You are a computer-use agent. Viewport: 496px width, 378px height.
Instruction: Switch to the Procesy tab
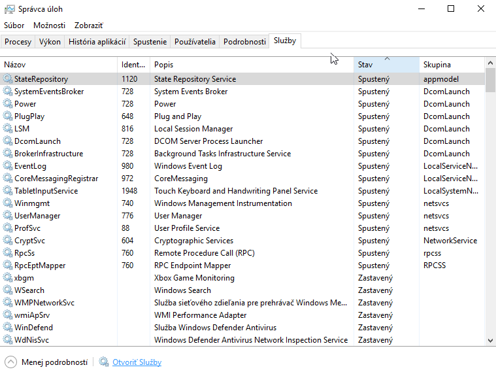point(18,42)
